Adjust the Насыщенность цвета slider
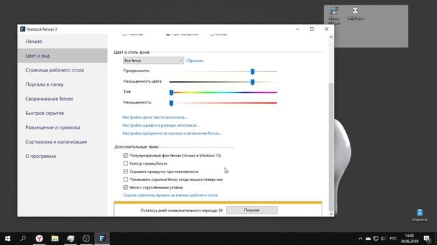Image resolution: width=437 pixels, height=245 pixels. point(252,82)
